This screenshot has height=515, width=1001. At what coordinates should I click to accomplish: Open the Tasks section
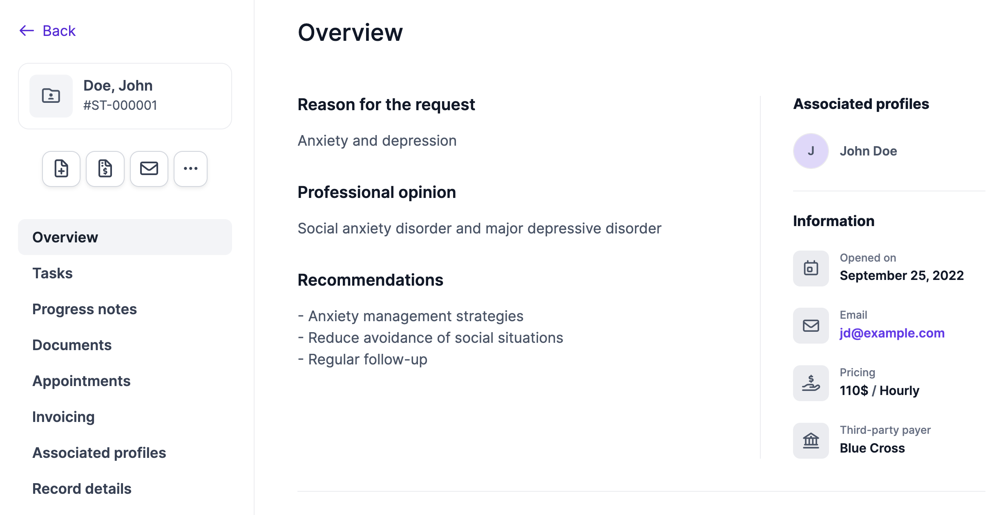(x=53, y=273)
